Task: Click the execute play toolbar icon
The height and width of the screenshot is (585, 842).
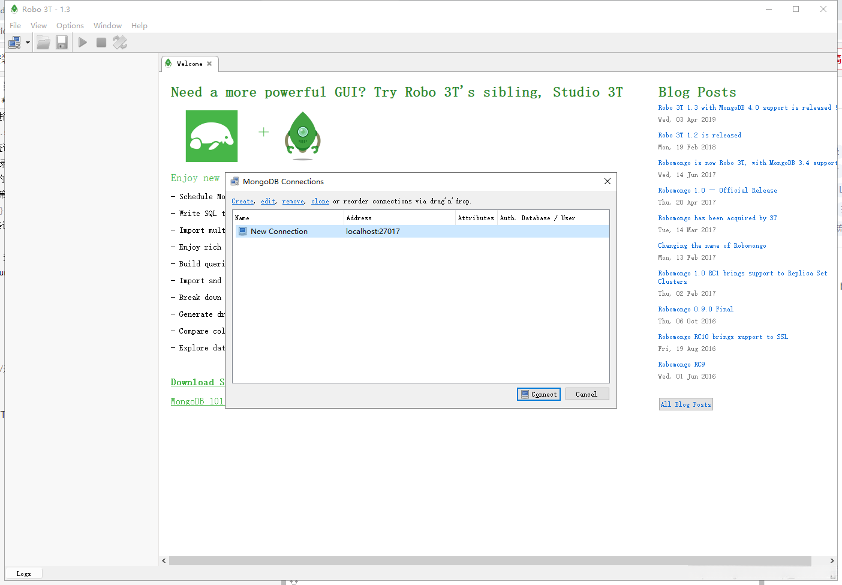Action: [83, 43]
